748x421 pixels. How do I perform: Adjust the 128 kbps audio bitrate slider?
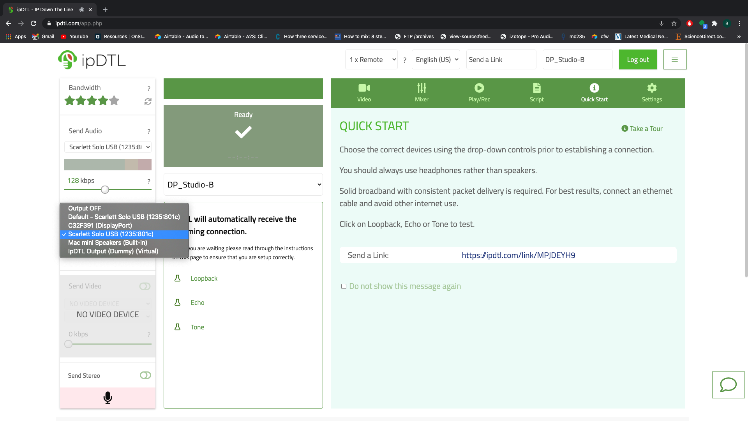click(x=105, y=190)
